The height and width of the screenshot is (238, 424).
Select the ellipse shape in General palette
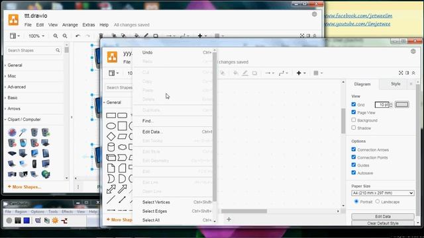[111, 126]
